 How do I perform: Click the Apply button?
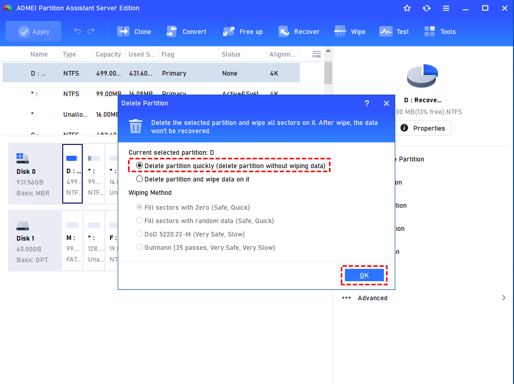point(33,31)
